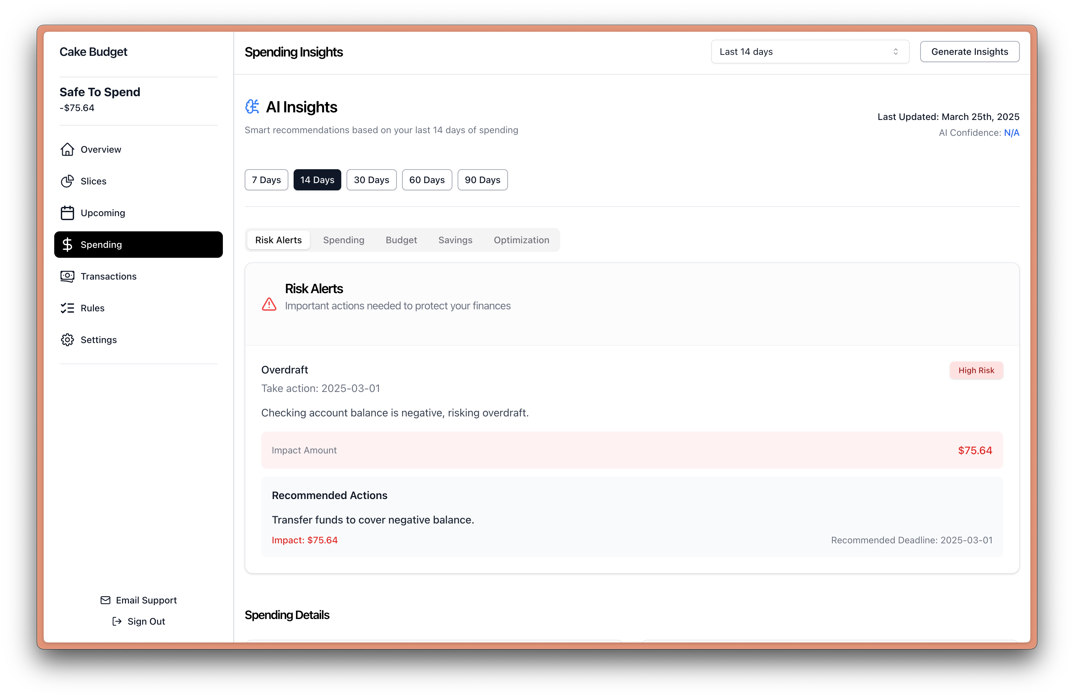This screenshot has height=698, width=1074.
Task: Click Checking account balance is negative text
Action: [395, 412]
